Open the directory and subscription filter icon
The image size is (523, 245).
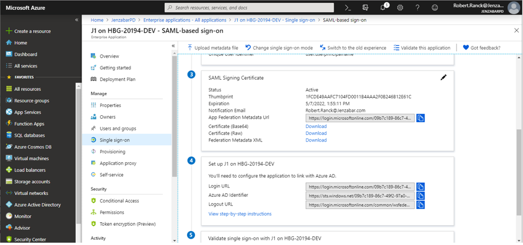(x=365, y=8)
